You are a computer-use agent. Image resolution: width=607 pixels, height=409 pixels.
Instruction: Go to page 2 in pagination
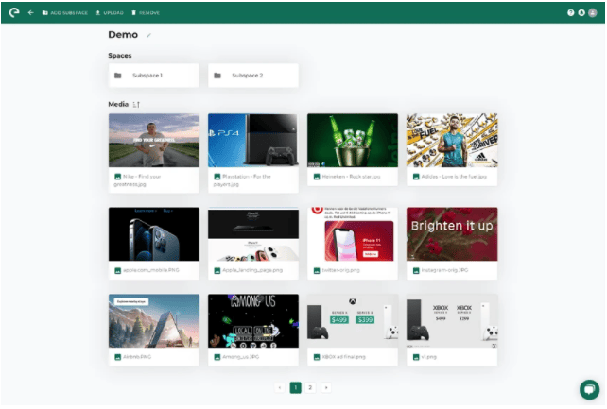pyautogui.click(x=310, y=387)
